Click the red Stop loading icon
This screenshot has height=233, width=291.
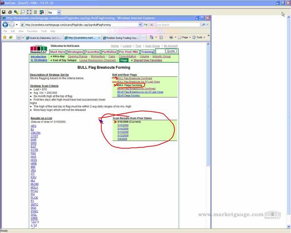(152, 25)
